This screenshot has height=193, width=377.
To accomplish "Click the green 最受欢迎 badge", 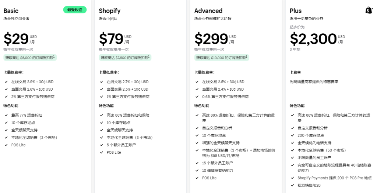I will click(x=75, y=10).
